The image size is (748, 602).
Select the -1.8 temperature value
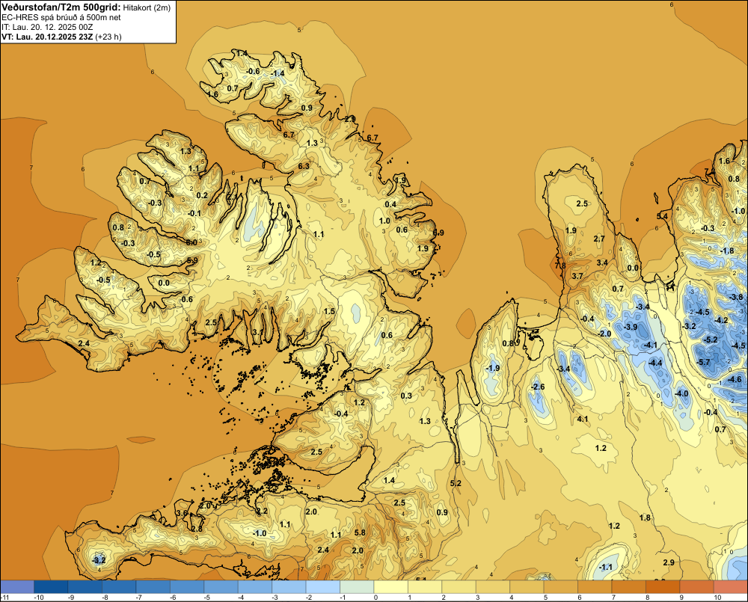click(727, 251)
